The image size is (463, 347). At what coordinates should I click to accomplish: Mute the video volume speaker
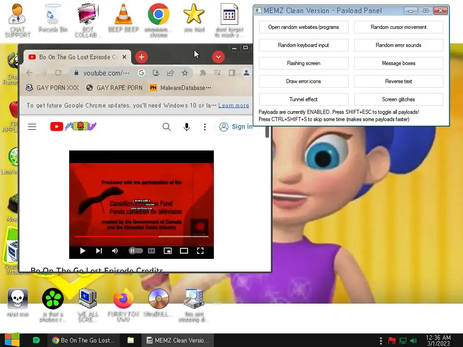point(115,251)
